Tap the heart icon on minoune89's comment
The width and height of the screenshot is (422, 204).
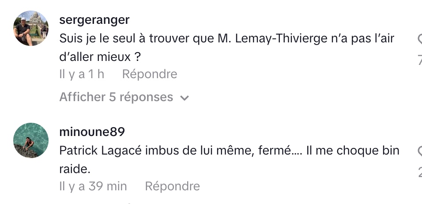coord(420,152)
